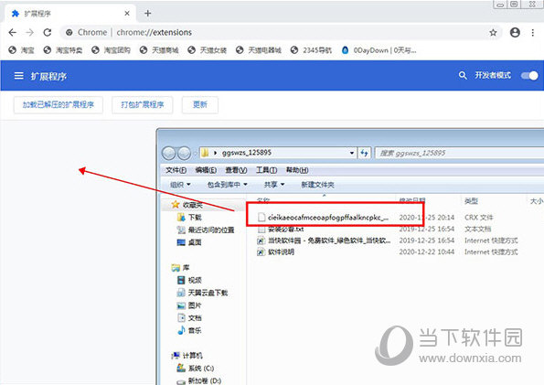Click 加载已解压的扩展程序 button
The image size is (544, 385).
point(59,105)
